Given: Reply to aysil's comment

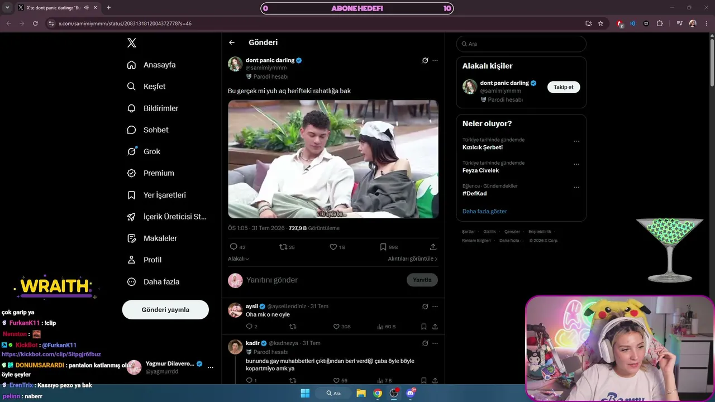Looking at the screenshot, I should (251, 327).
